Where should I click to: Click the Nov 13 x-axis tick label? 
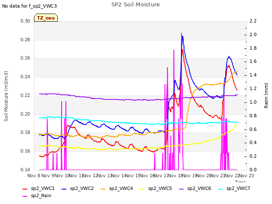coord(105,176)
